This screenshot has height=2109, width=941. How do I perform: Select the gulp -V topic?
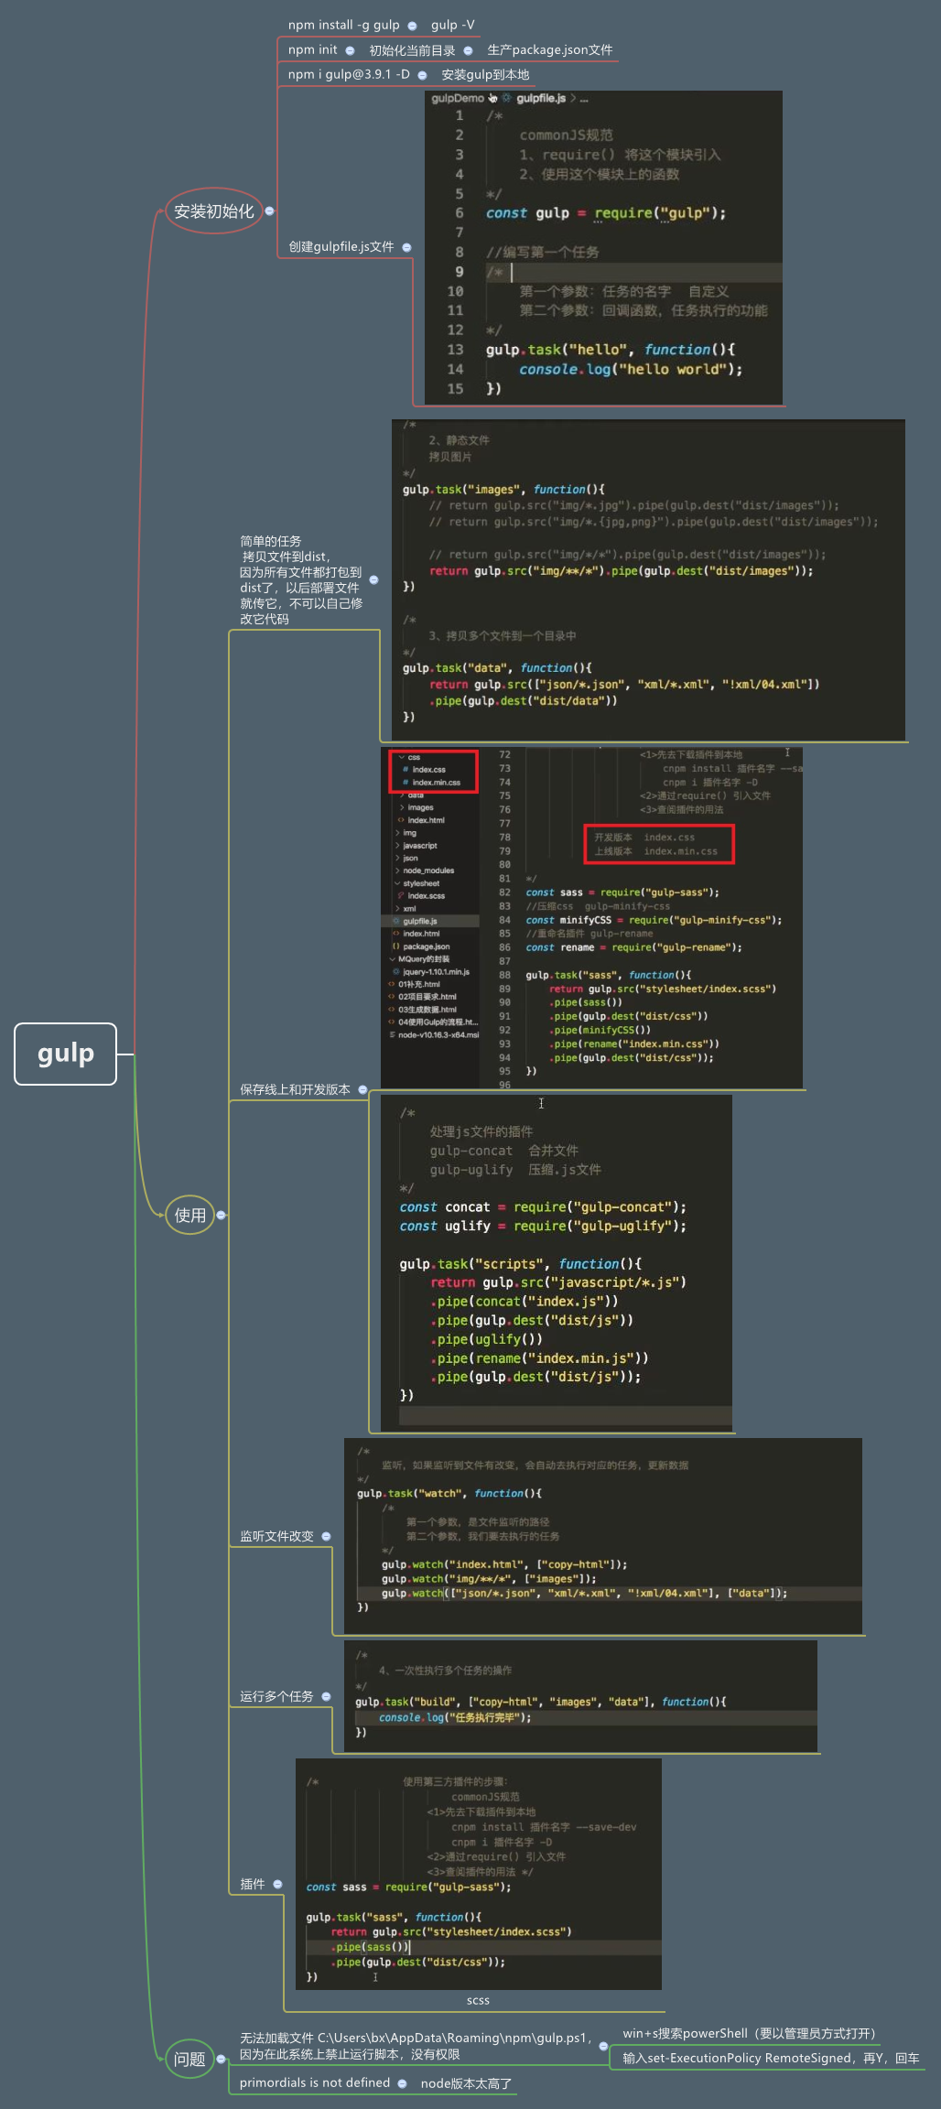pos(453,25)
